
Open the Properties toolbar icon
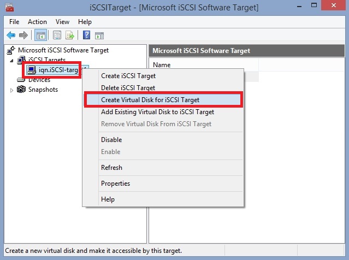(57, 35)
